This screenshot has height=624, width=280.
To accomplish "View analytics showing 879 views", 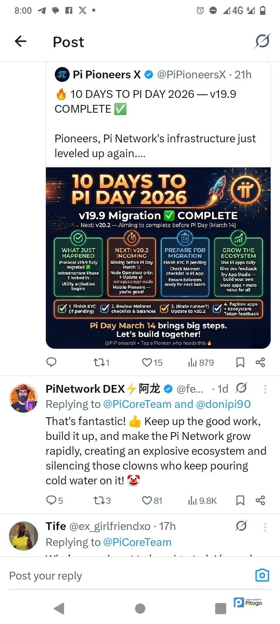I will coord(201,362).
